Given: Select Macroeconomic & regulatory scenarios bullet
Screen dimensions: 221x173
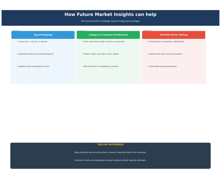Looking at the screenshot, I should (x=101, y=66).
